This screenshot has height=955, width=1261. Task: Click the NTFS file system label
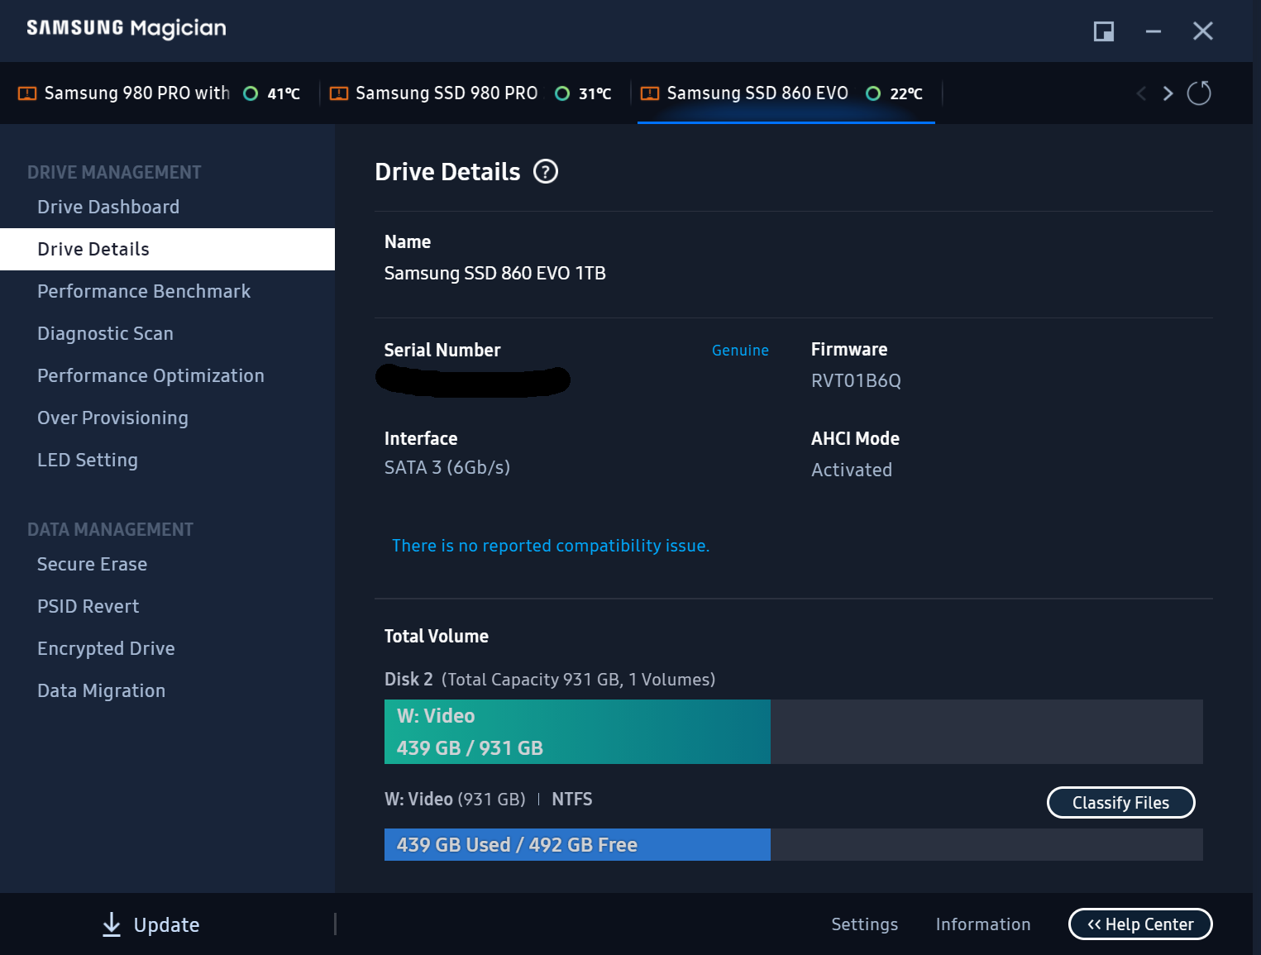coord(572,800)
